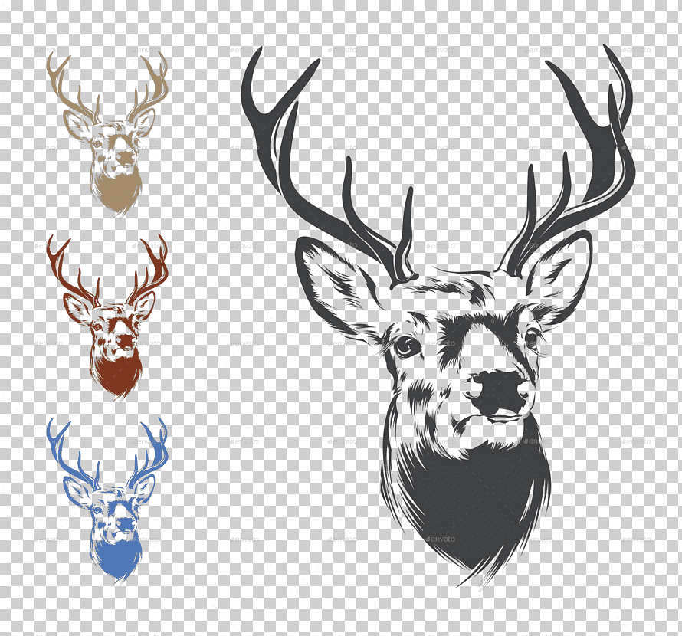Select the tan deer's neck fur

(116, 190)
